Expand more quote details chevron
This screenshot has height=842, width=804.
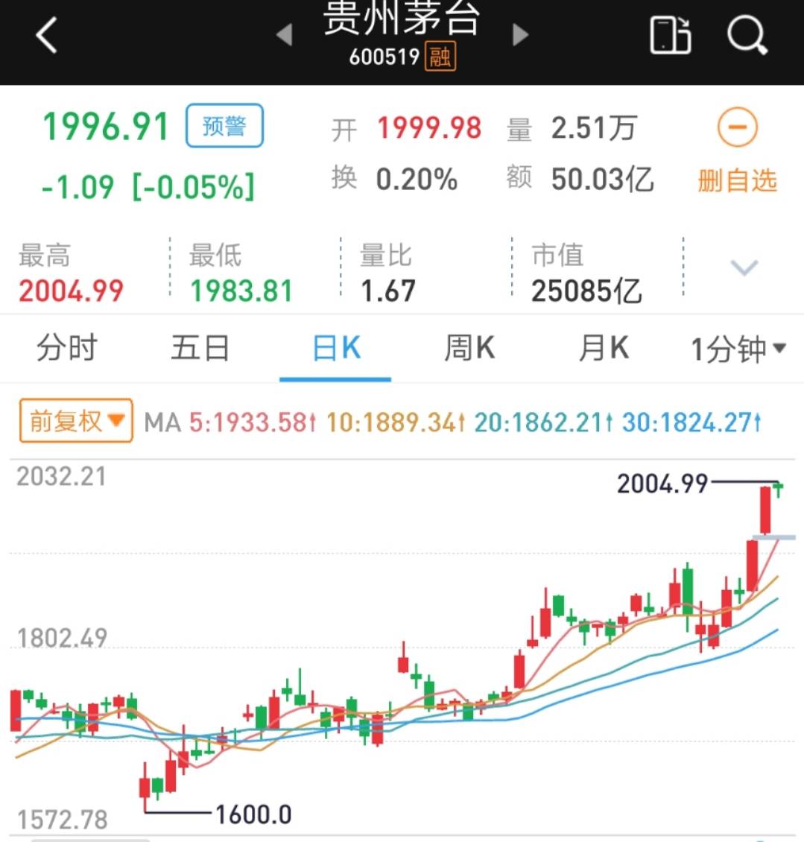pyautogui.click(x=744, y=267)
